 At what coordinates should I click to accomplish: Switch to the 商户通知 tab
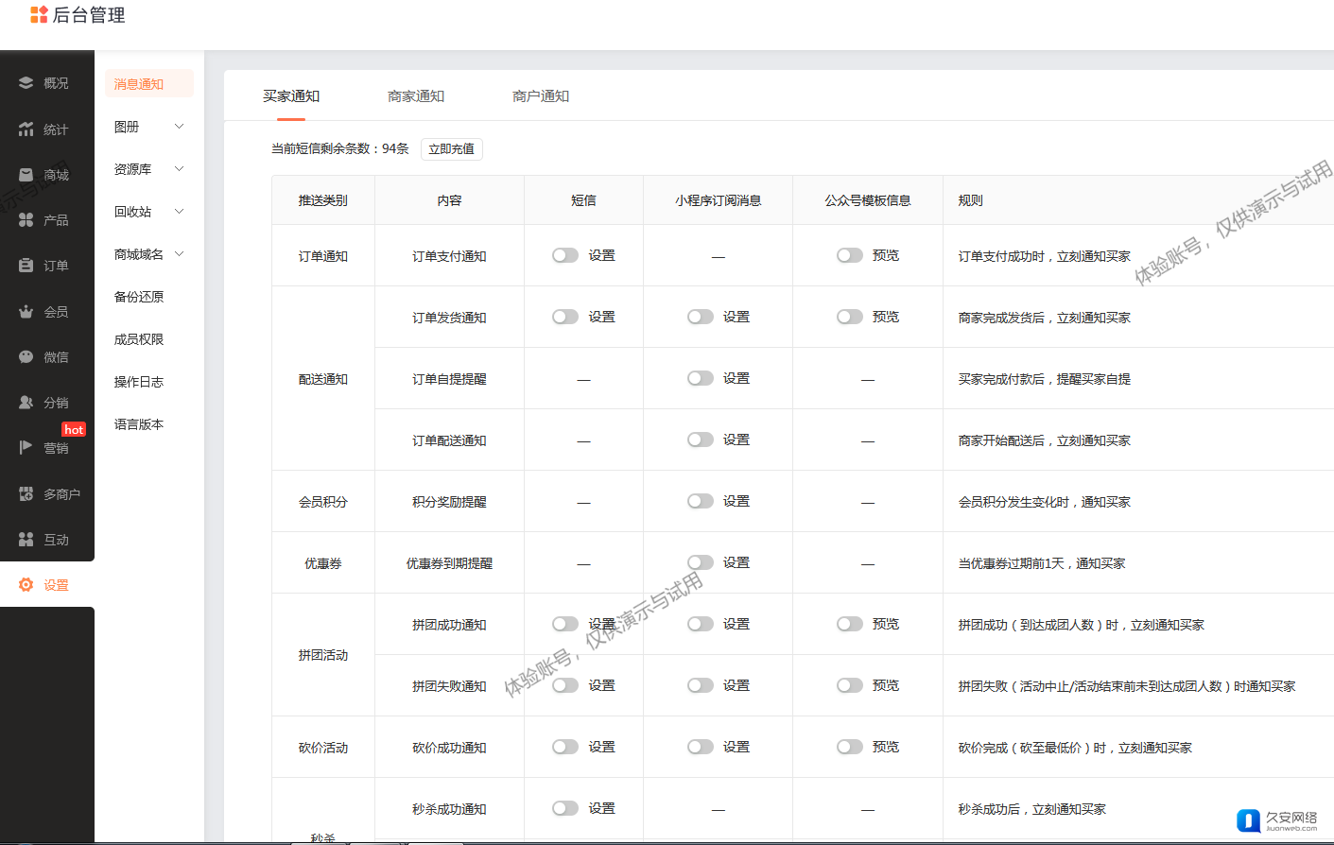[x=541, y=96]
